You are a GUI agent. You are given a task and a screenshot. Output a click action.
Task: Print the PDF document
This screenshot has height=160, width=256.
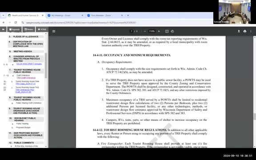point(245,31)
